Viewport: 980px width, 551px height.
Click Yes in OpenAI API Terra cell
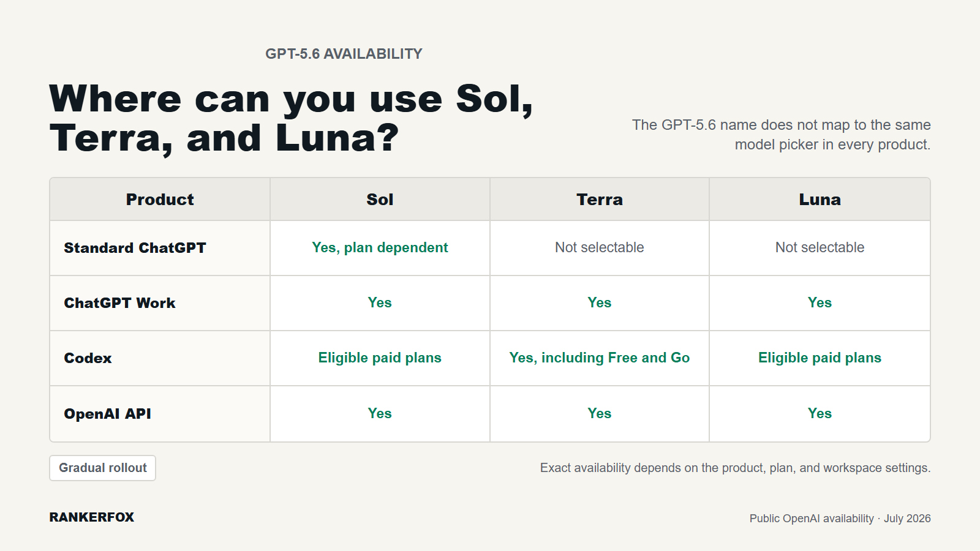(x=600, y=413)
